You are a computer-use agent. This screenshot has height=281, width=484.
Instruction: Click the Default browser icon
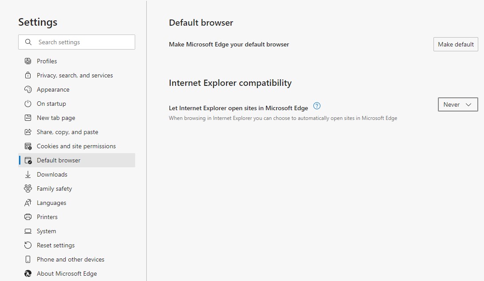click(x=28, y=161)
